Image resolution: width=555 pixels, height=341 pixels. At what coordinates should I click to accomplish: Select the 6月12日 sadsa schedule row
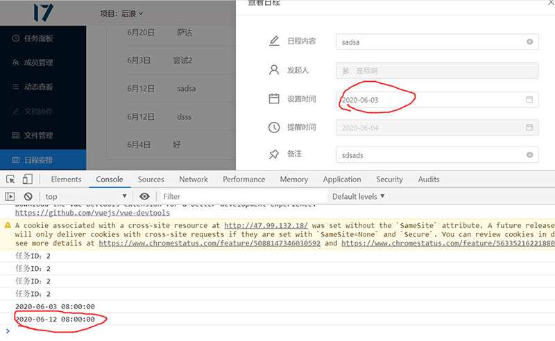[171, 89]
